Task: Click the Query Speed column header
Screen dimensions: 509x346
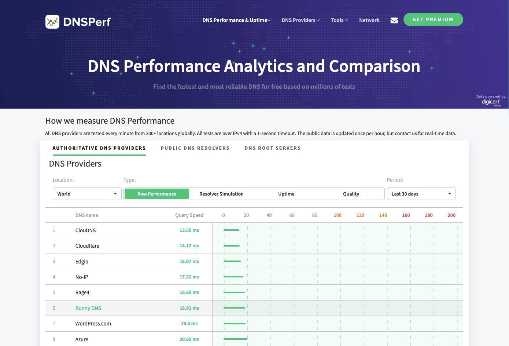Action: click(189, 215)
